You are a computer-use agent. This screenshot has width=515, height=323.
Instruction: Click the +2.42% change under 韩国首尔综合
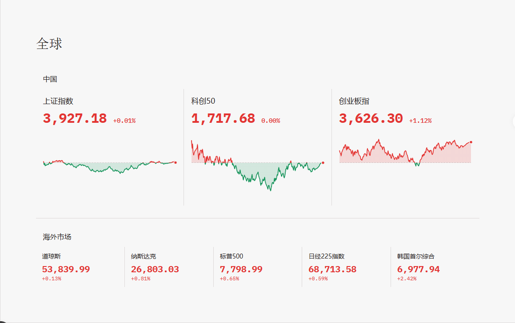tap(407, 279)
